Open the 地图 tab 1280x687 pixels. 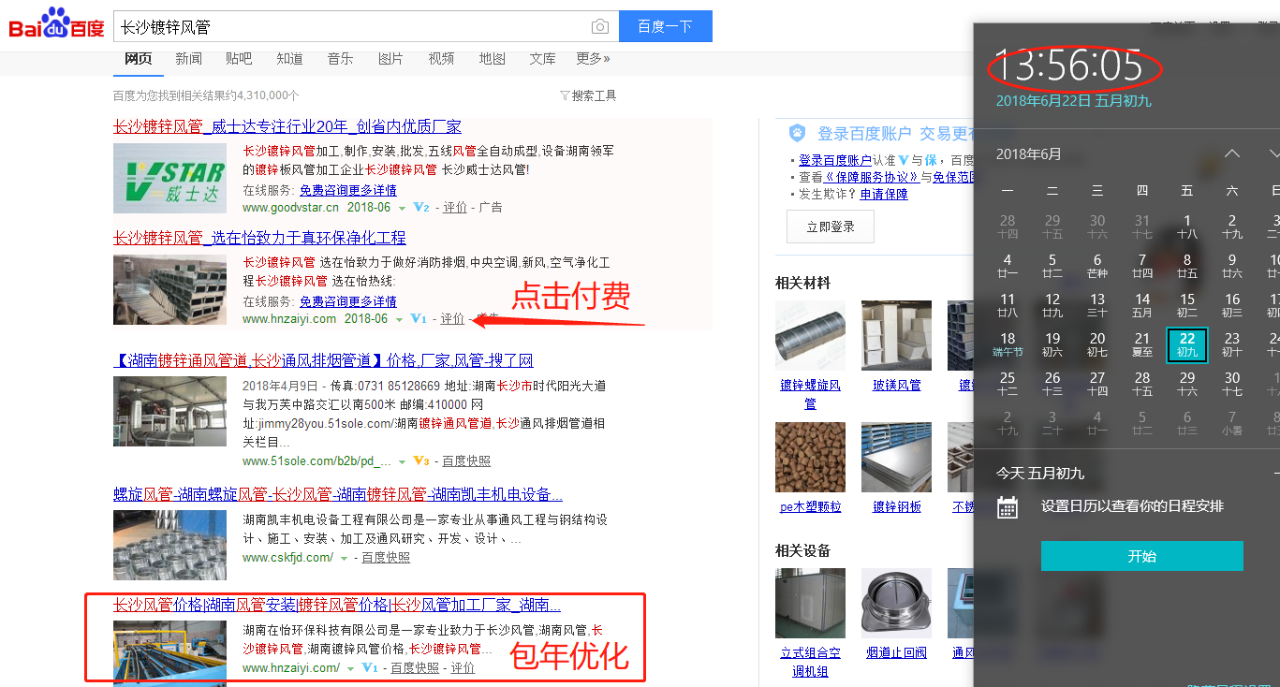coord(492,58)
